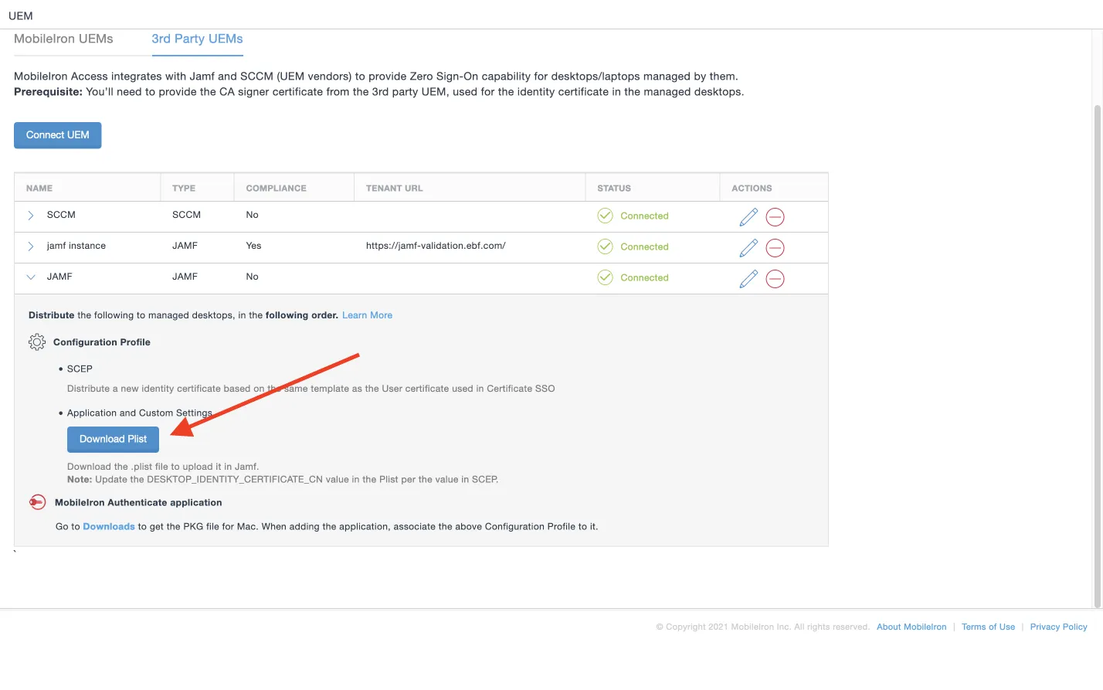Click the SCEP bullet text
This screenshot has width=1103, height=690.
80,369
